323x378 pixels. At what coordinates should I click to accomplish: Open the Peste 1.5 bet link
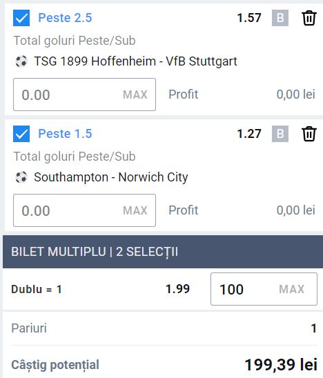[65, 134]
